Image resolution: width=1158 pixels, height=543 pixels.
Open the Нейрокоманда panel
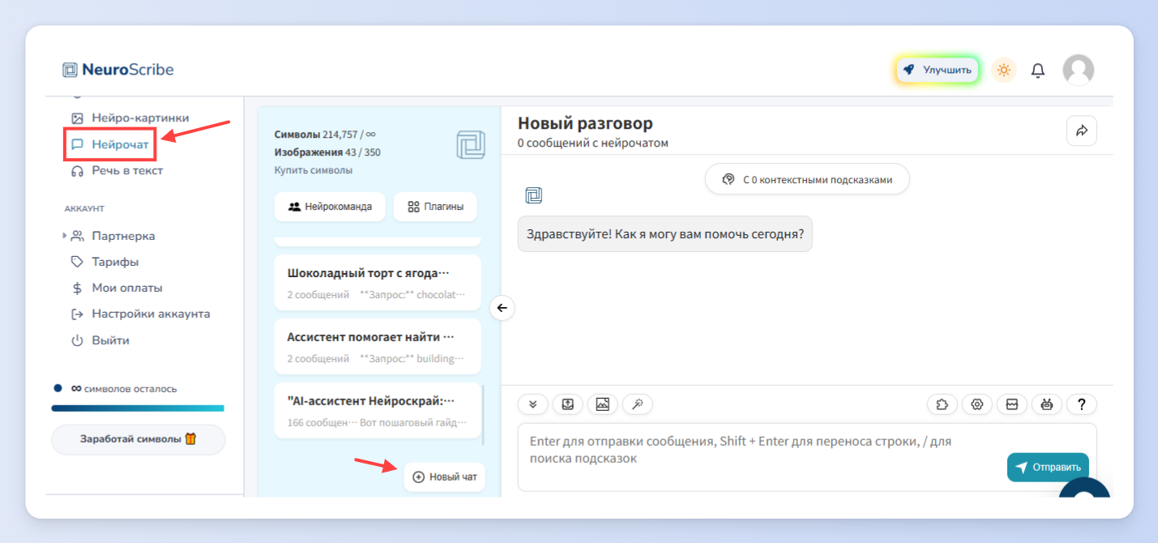tap(330, 207)
